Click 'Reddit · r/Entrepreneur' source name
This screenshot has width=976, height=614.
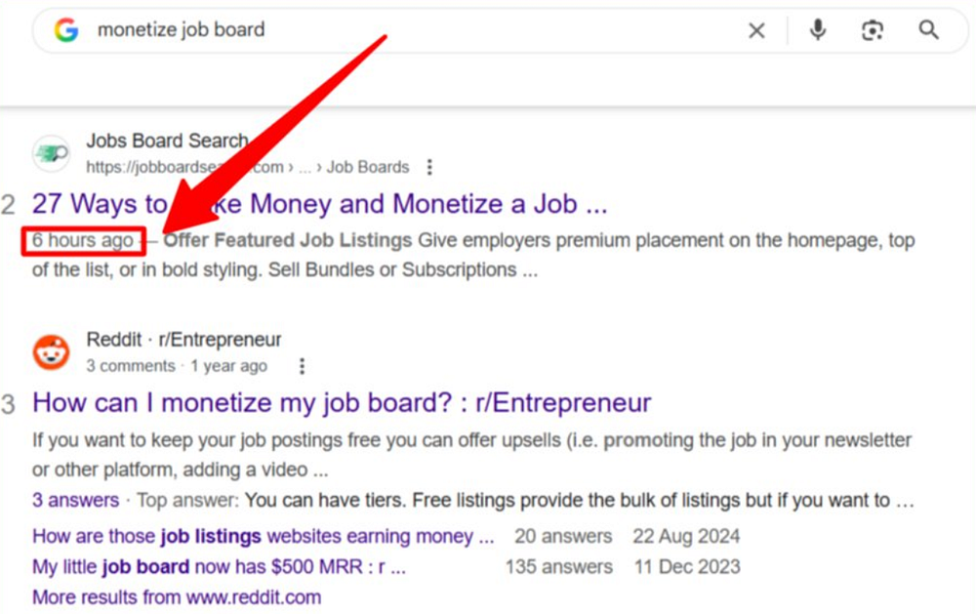point(183,340)
